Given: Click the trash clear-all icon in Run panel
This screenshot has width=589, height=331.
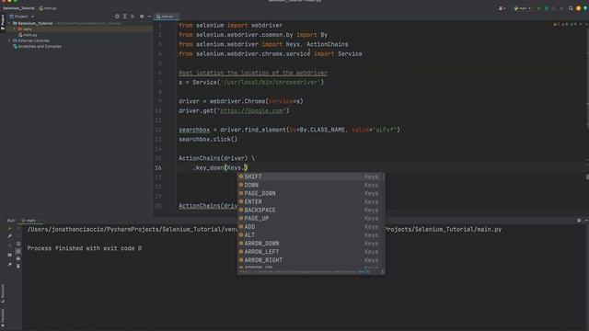Looking at the screenshot, I should pyautogui.click(x=18, y=266).
